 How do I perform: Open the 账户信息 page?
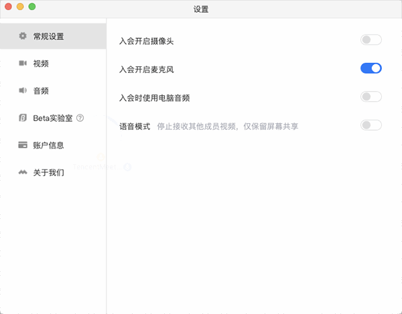pos(49,145)
